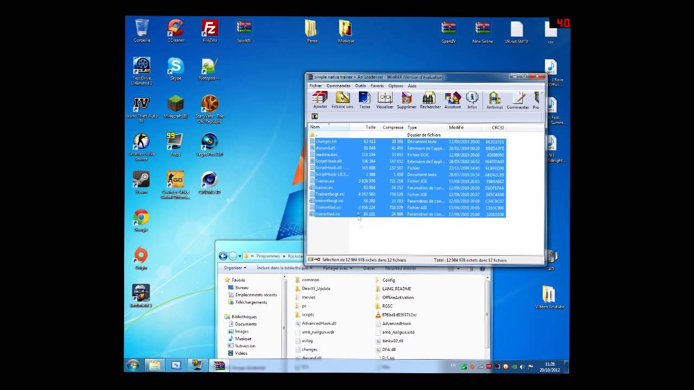Open the Outils menu
Image resolution: width=694 pixels, height=390 pixels.
[x=361, y=86]
